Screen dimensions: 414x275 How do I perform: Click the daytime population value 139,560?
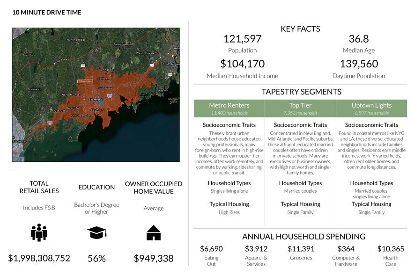click(x=359, y=64)
